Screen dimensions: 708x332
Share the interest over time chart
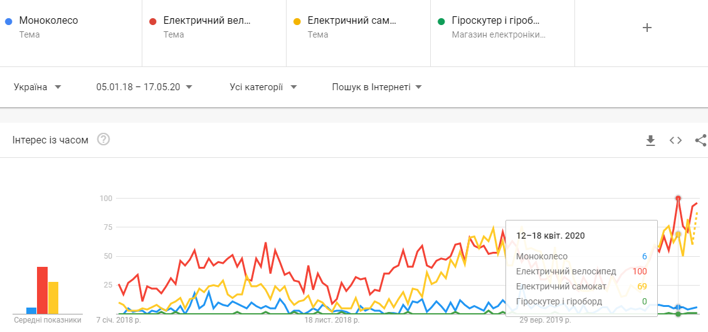(700, 140)
